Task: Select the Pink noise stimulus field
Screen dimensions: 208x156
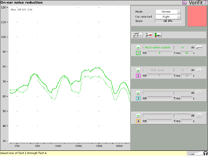Action: (158, 70)
